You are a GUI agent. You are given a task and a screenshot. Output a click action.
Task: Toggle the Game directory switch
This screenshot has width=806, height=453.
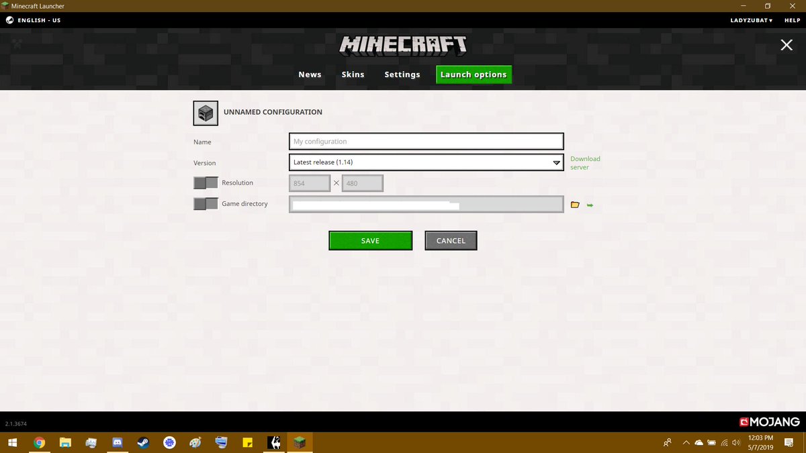coord(206,203)
